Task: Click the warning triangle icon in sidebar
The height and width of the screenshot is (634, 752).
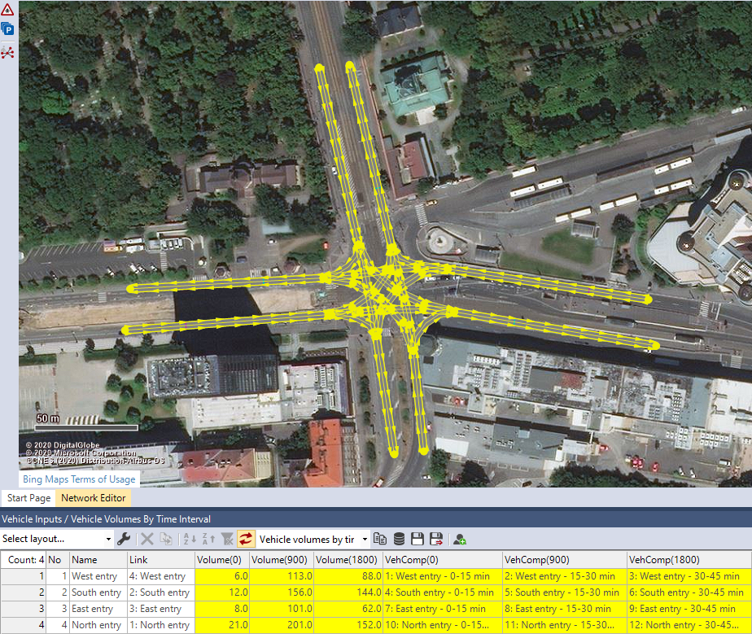Action: click(8, 10)
